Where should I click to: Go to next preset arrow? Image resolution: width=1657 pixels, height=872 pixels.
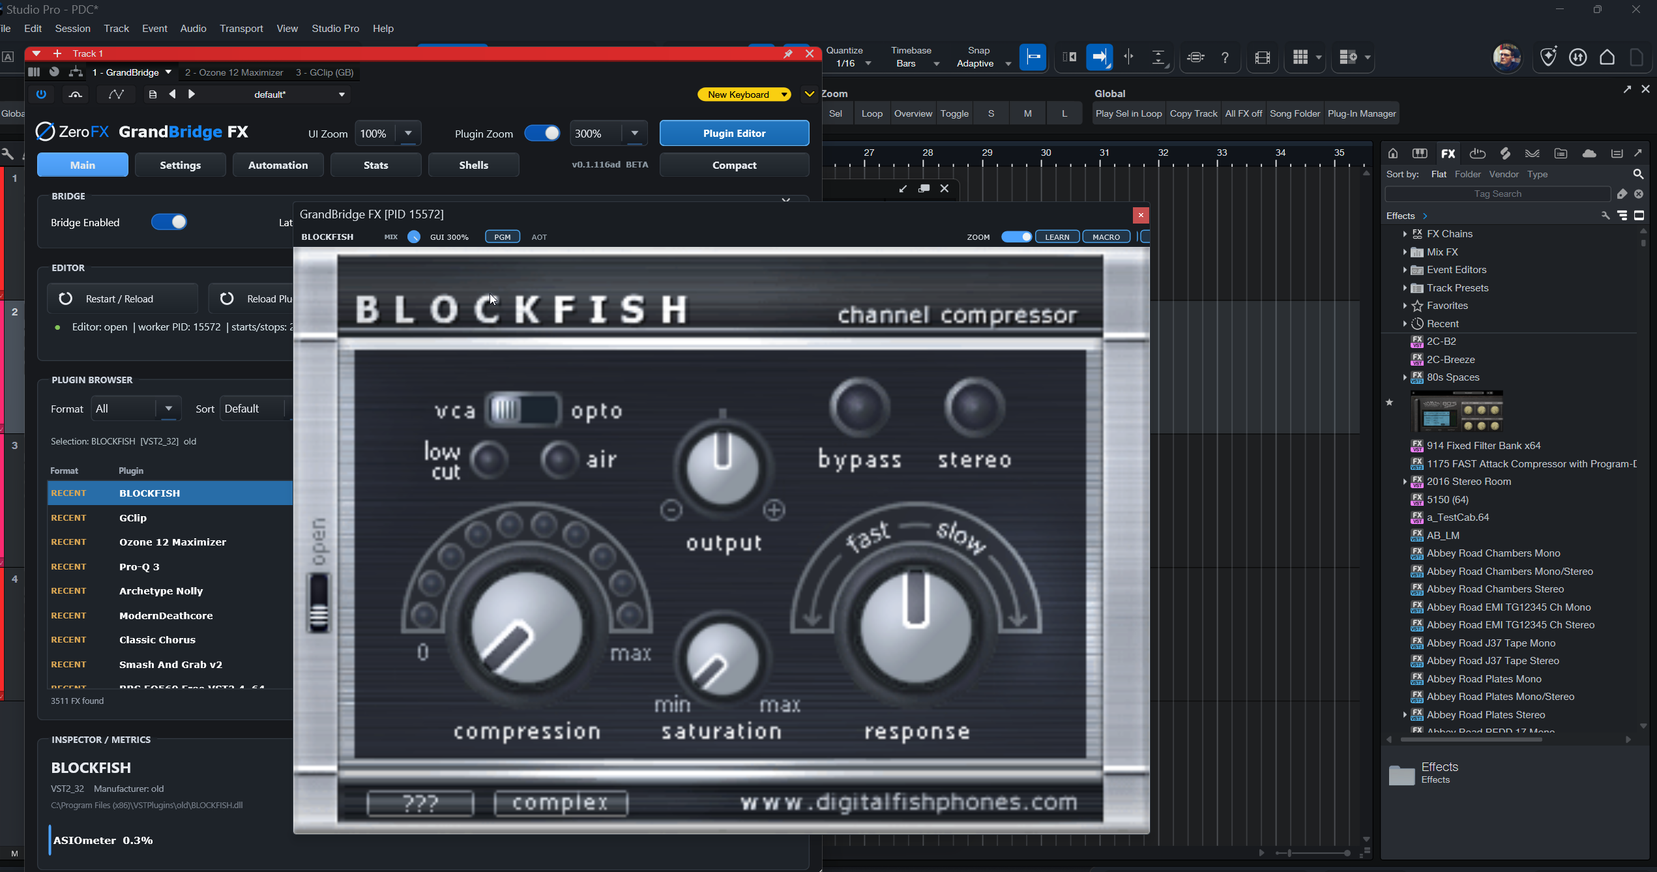click(x=192, y=94)
